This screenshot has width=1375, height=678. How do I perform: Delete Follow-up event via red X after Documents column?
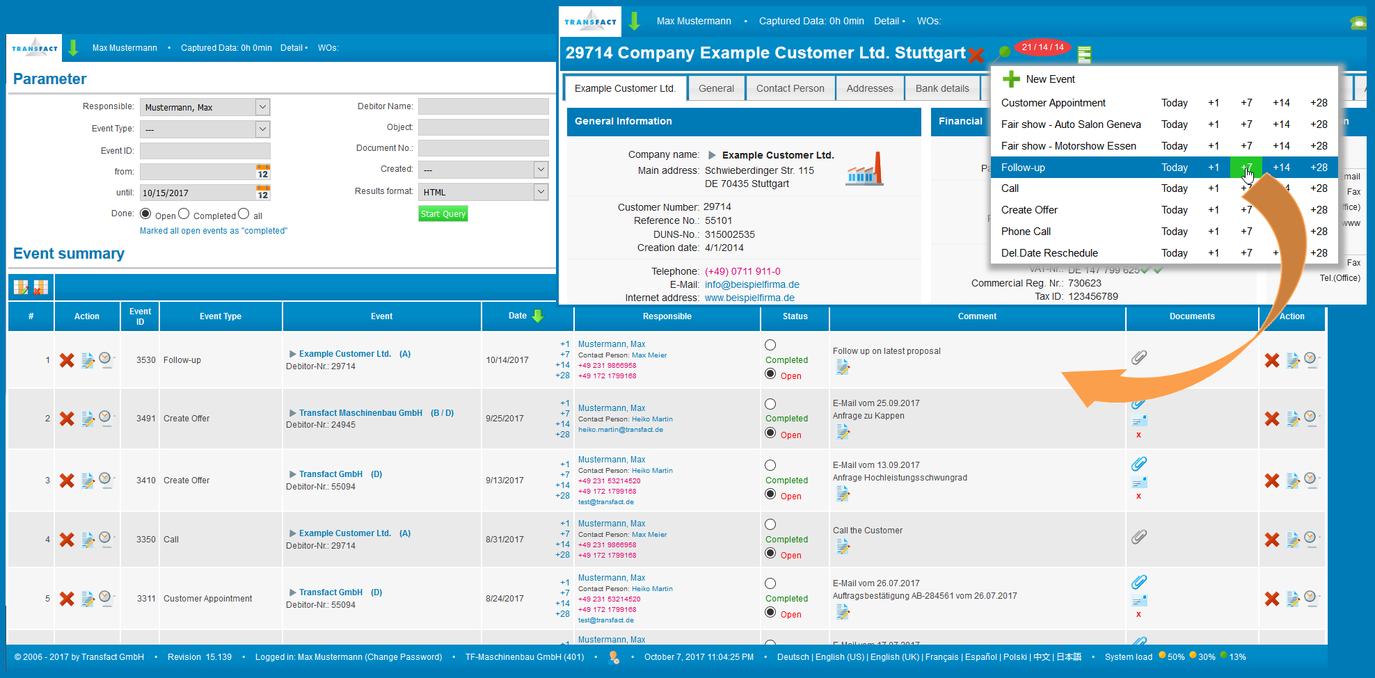point(1272,360)
